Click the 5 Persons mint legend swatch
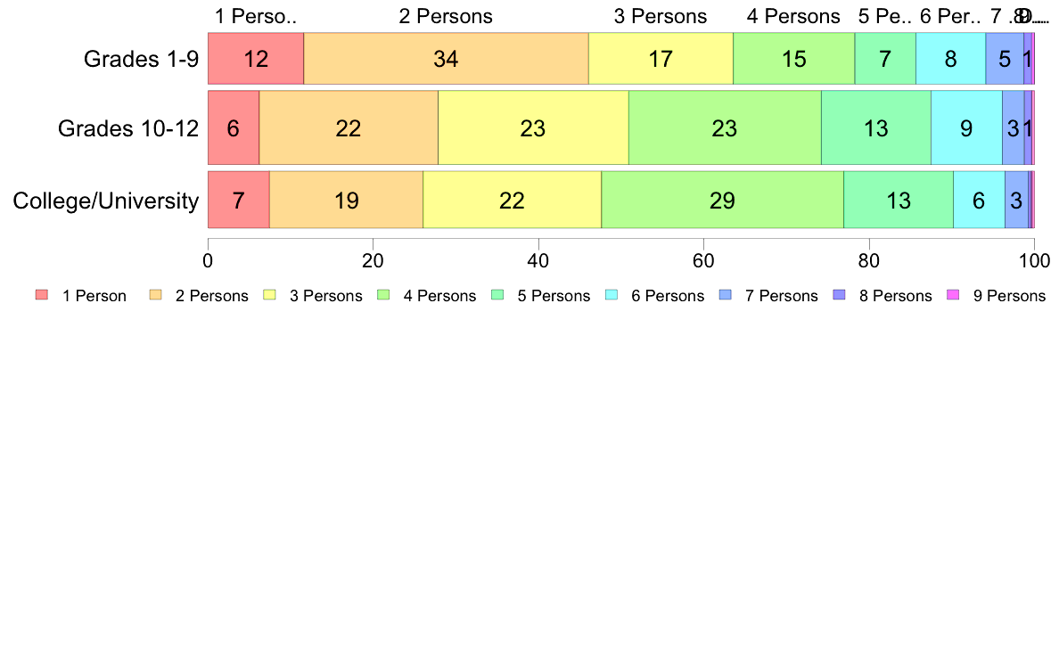This screenshot has height=656, width=1059. 497,294
